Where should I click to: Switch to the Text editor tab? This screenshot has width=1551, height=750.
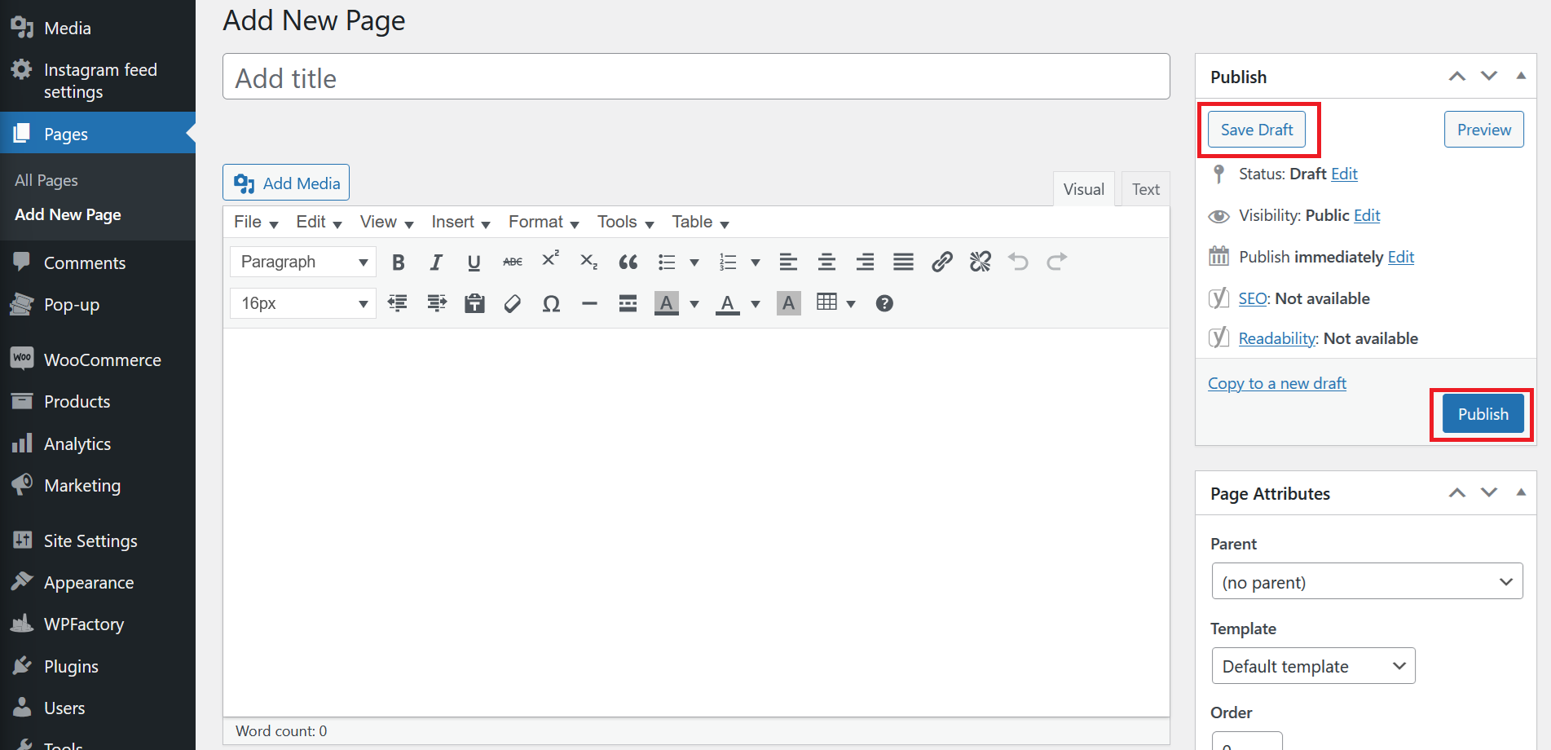click(1145, 189)
